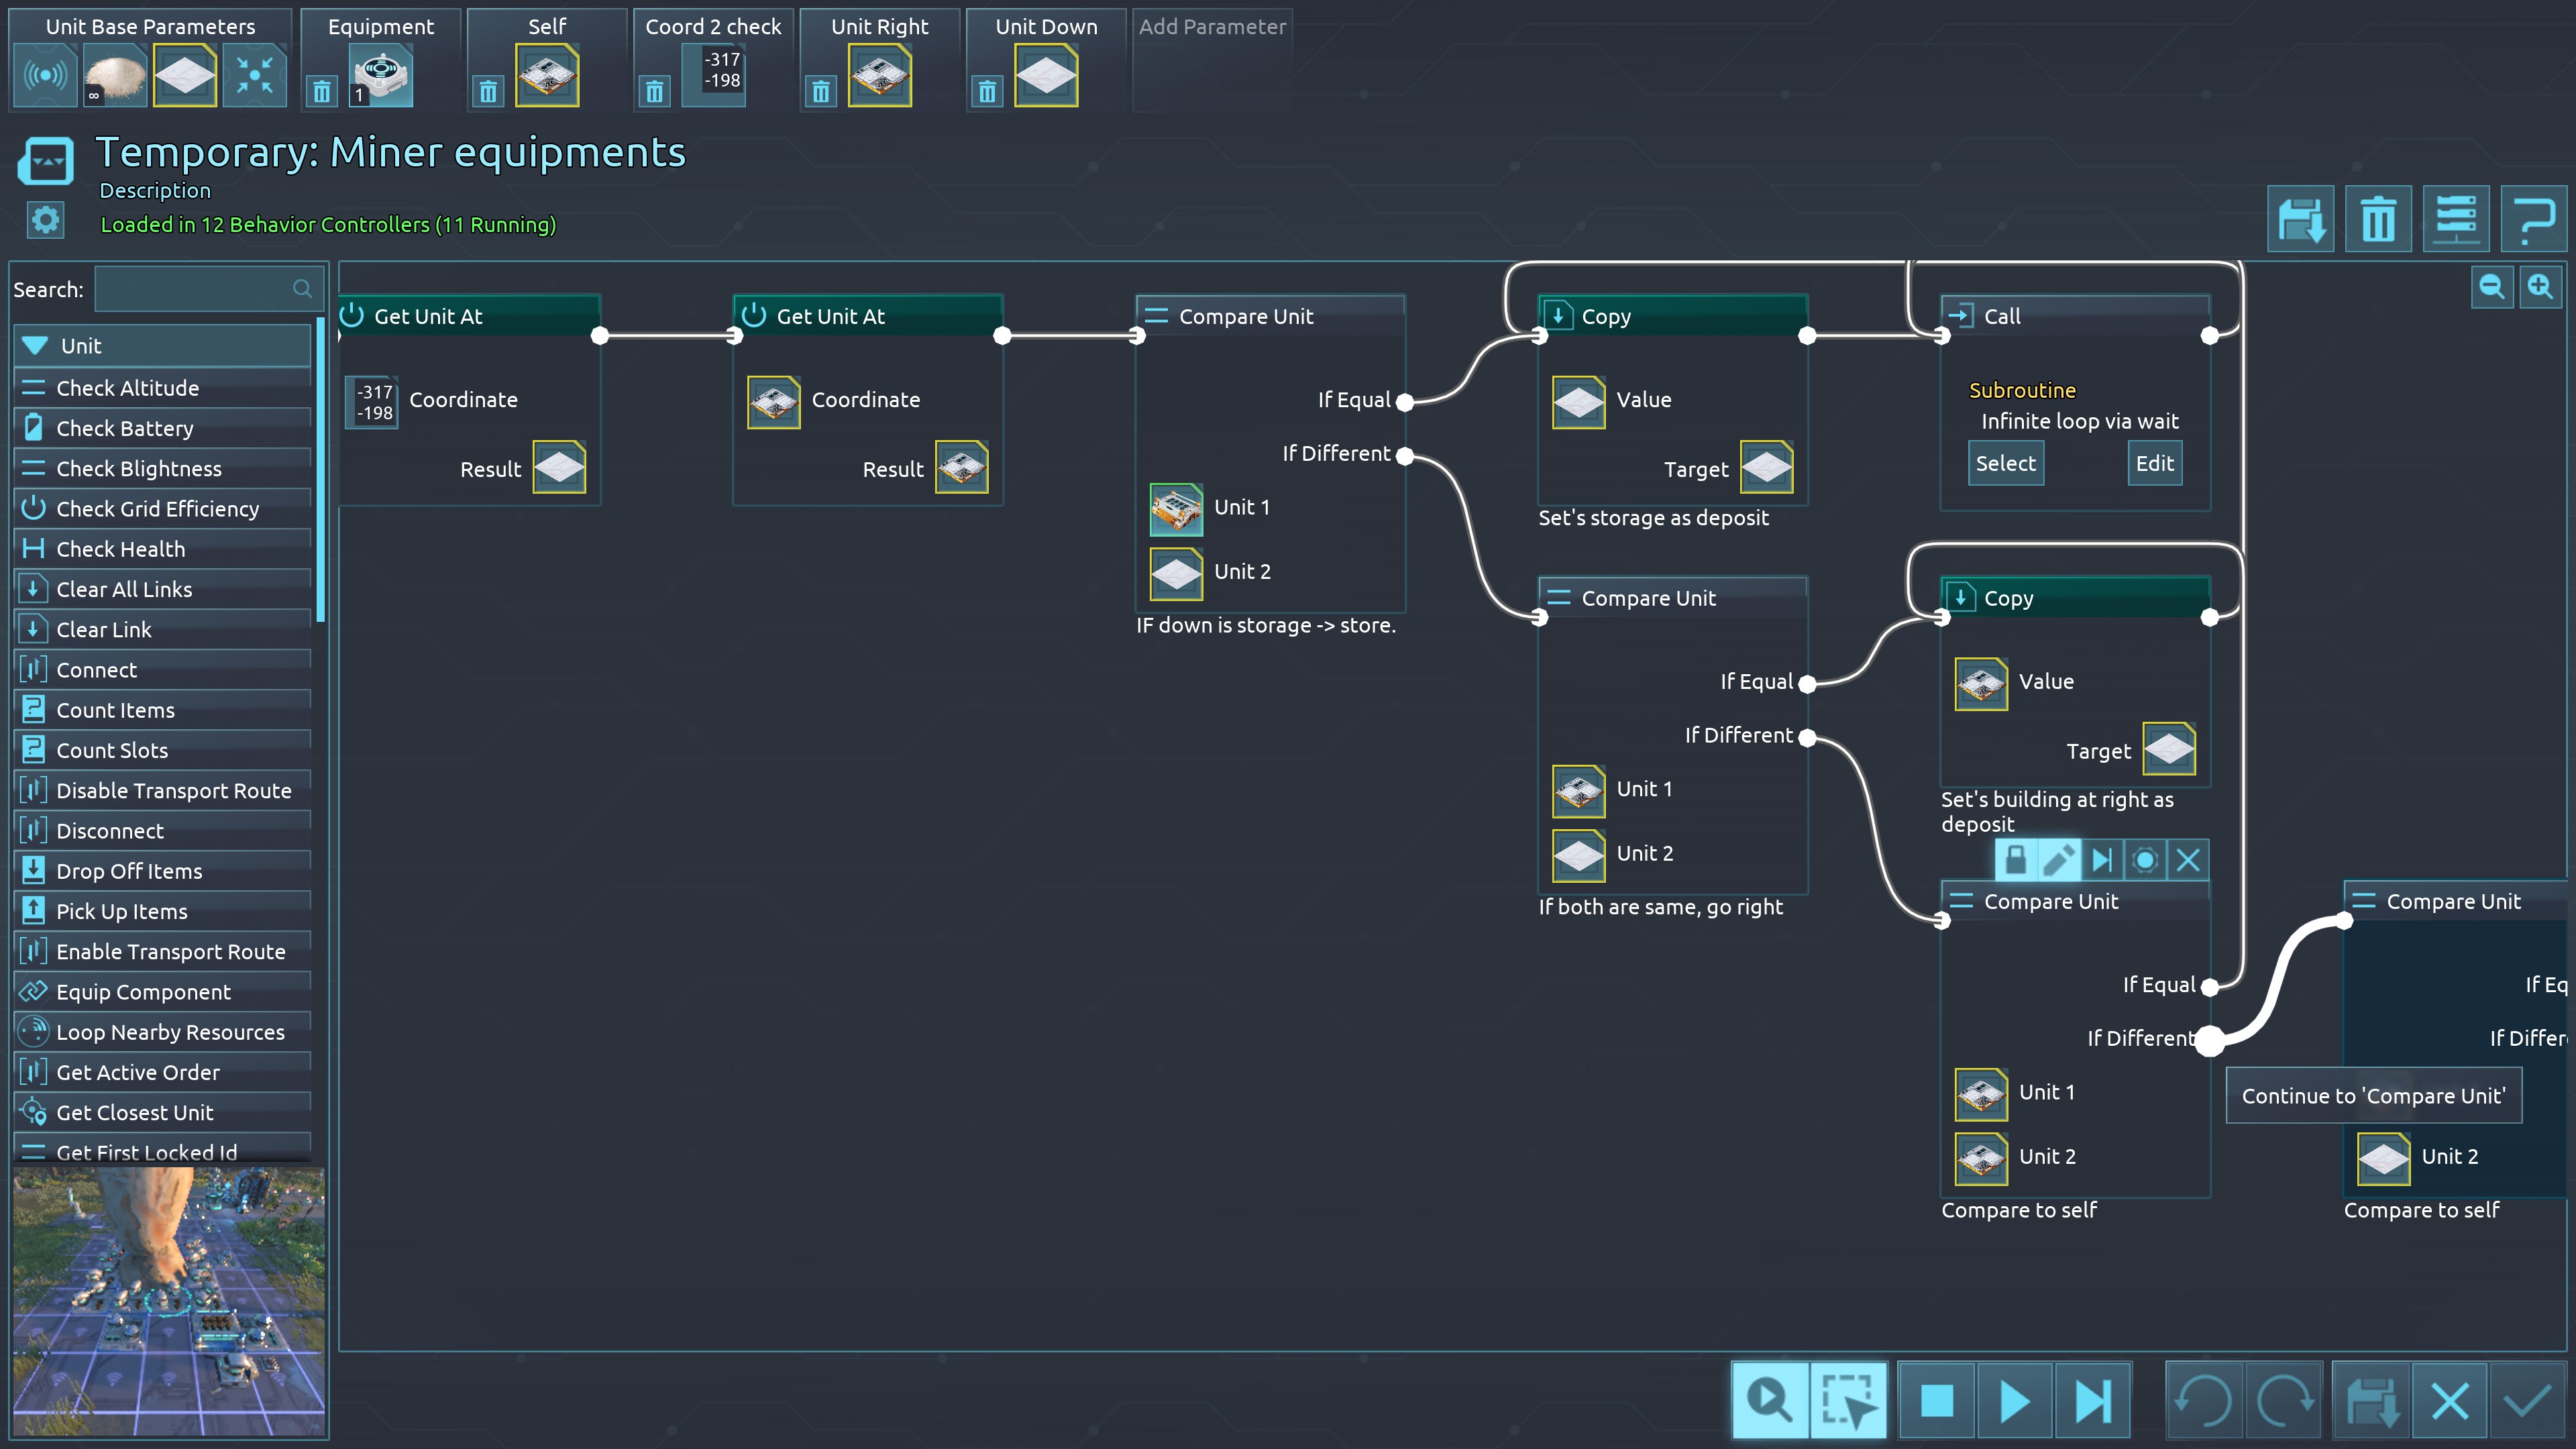2576x1449 pixels.
Task: Open the behavior settings gear icon
Action: click(x=45, y=220)
